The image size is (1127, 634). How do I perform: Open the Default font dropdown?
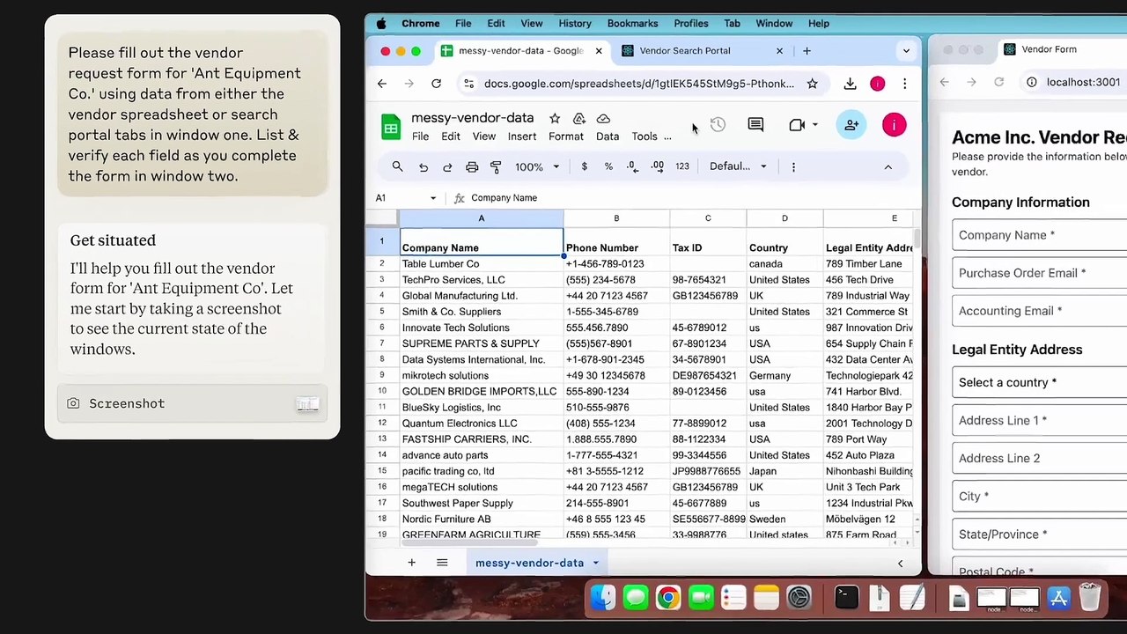coord(738,166)
